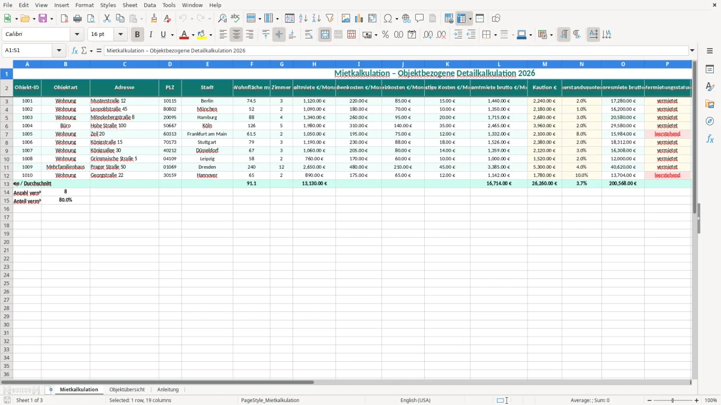
Task: Toggle Align Left
Action: coord(224,35)
